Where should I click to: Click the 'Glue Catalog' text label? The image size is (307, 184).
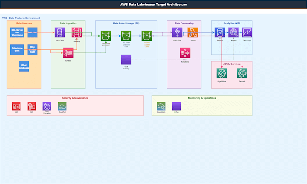[x=126, y=68]
